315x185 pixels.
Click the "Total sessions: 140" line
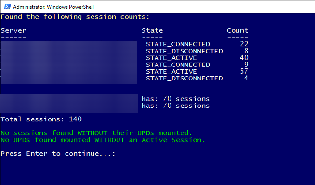[x=41, y=119]
